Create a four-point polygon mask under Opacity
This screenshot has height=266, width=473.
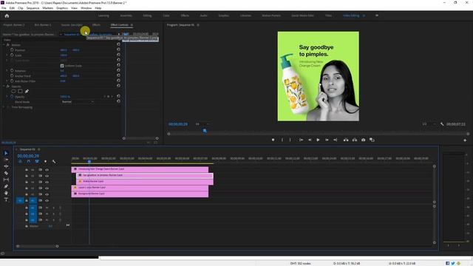20,92
